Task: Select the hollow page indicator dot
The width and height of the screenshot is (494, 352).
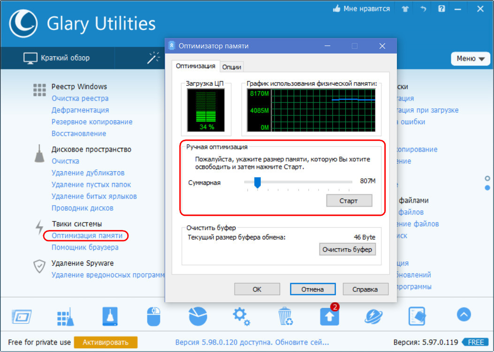Action: pyautogui.click(x=487, y=179)
